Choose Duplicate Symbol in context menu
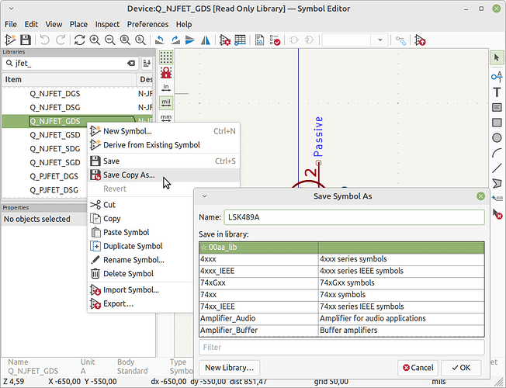The height and width of the screenshot is (388, 506). pos(140,246)
